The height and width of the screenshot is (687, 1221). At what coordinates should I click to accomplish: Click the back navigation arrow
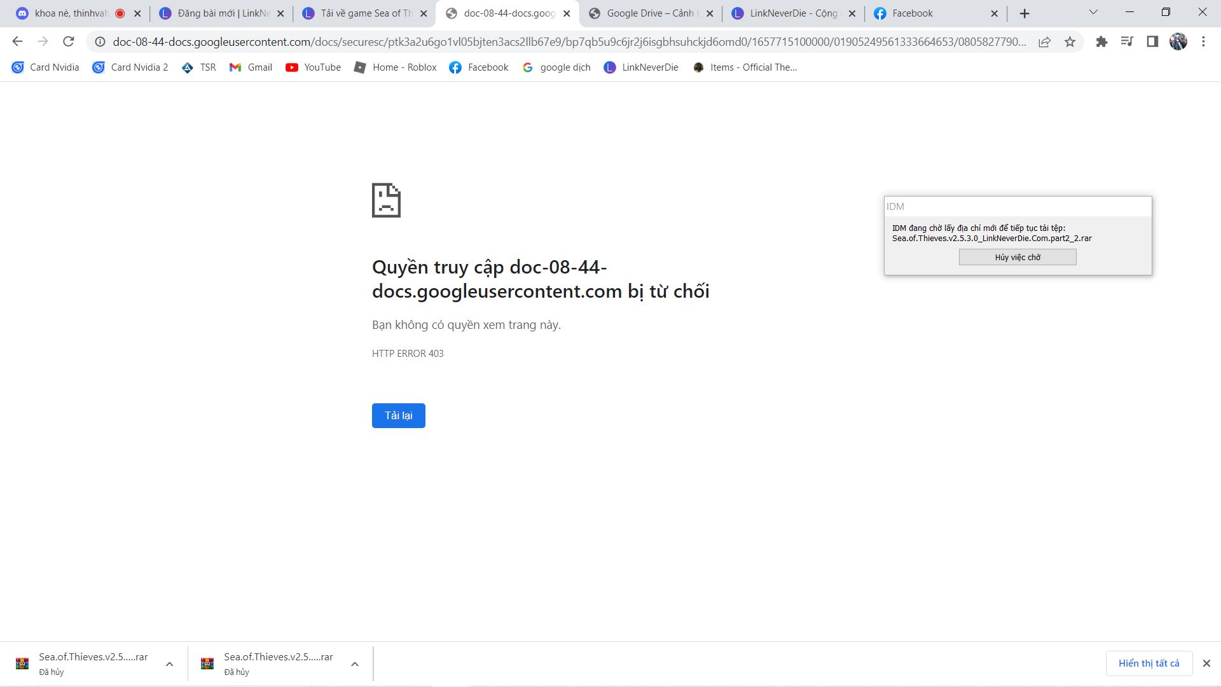click(x=17, y=42)
